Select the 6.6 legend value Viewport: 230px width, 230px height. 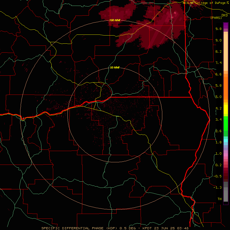(218, 74)
